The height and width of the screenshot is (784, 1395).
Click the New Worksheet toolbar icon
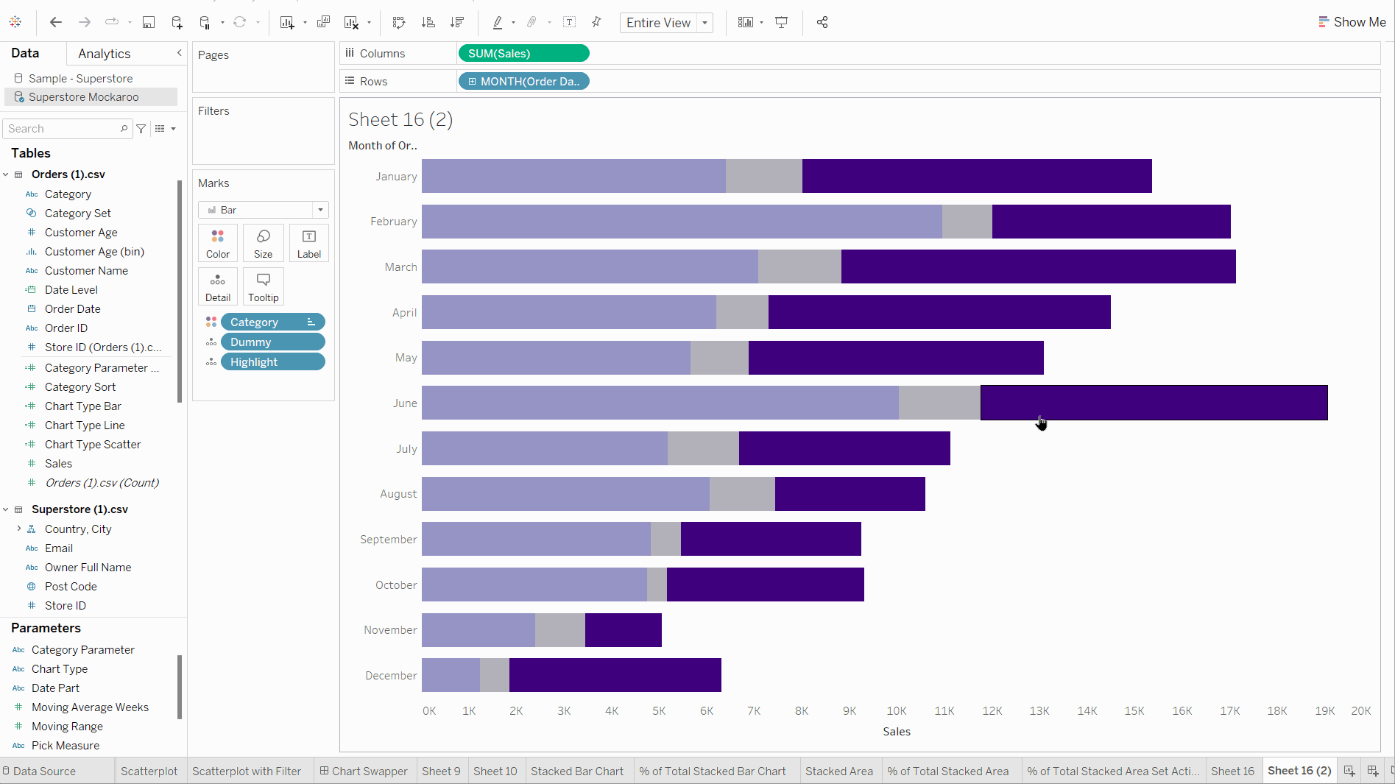coord(287,22)
